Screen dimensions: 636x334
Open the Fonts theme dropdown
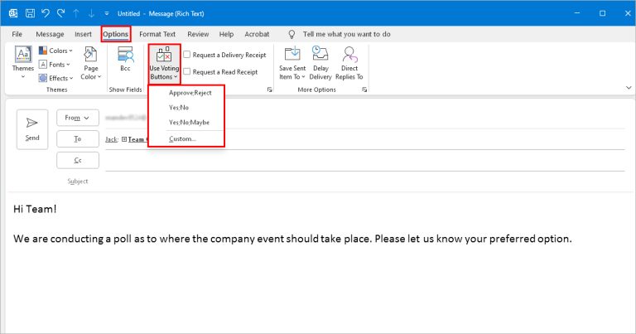click(x=56, y=64)
